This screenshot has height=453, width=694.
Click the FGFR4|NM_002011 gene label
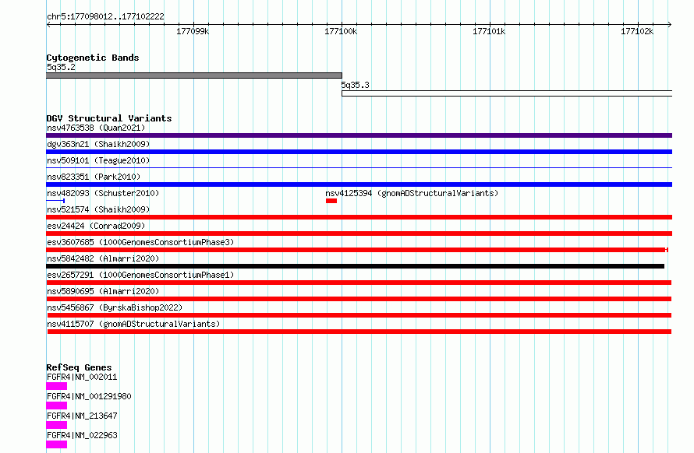click(x=82, y=377)
